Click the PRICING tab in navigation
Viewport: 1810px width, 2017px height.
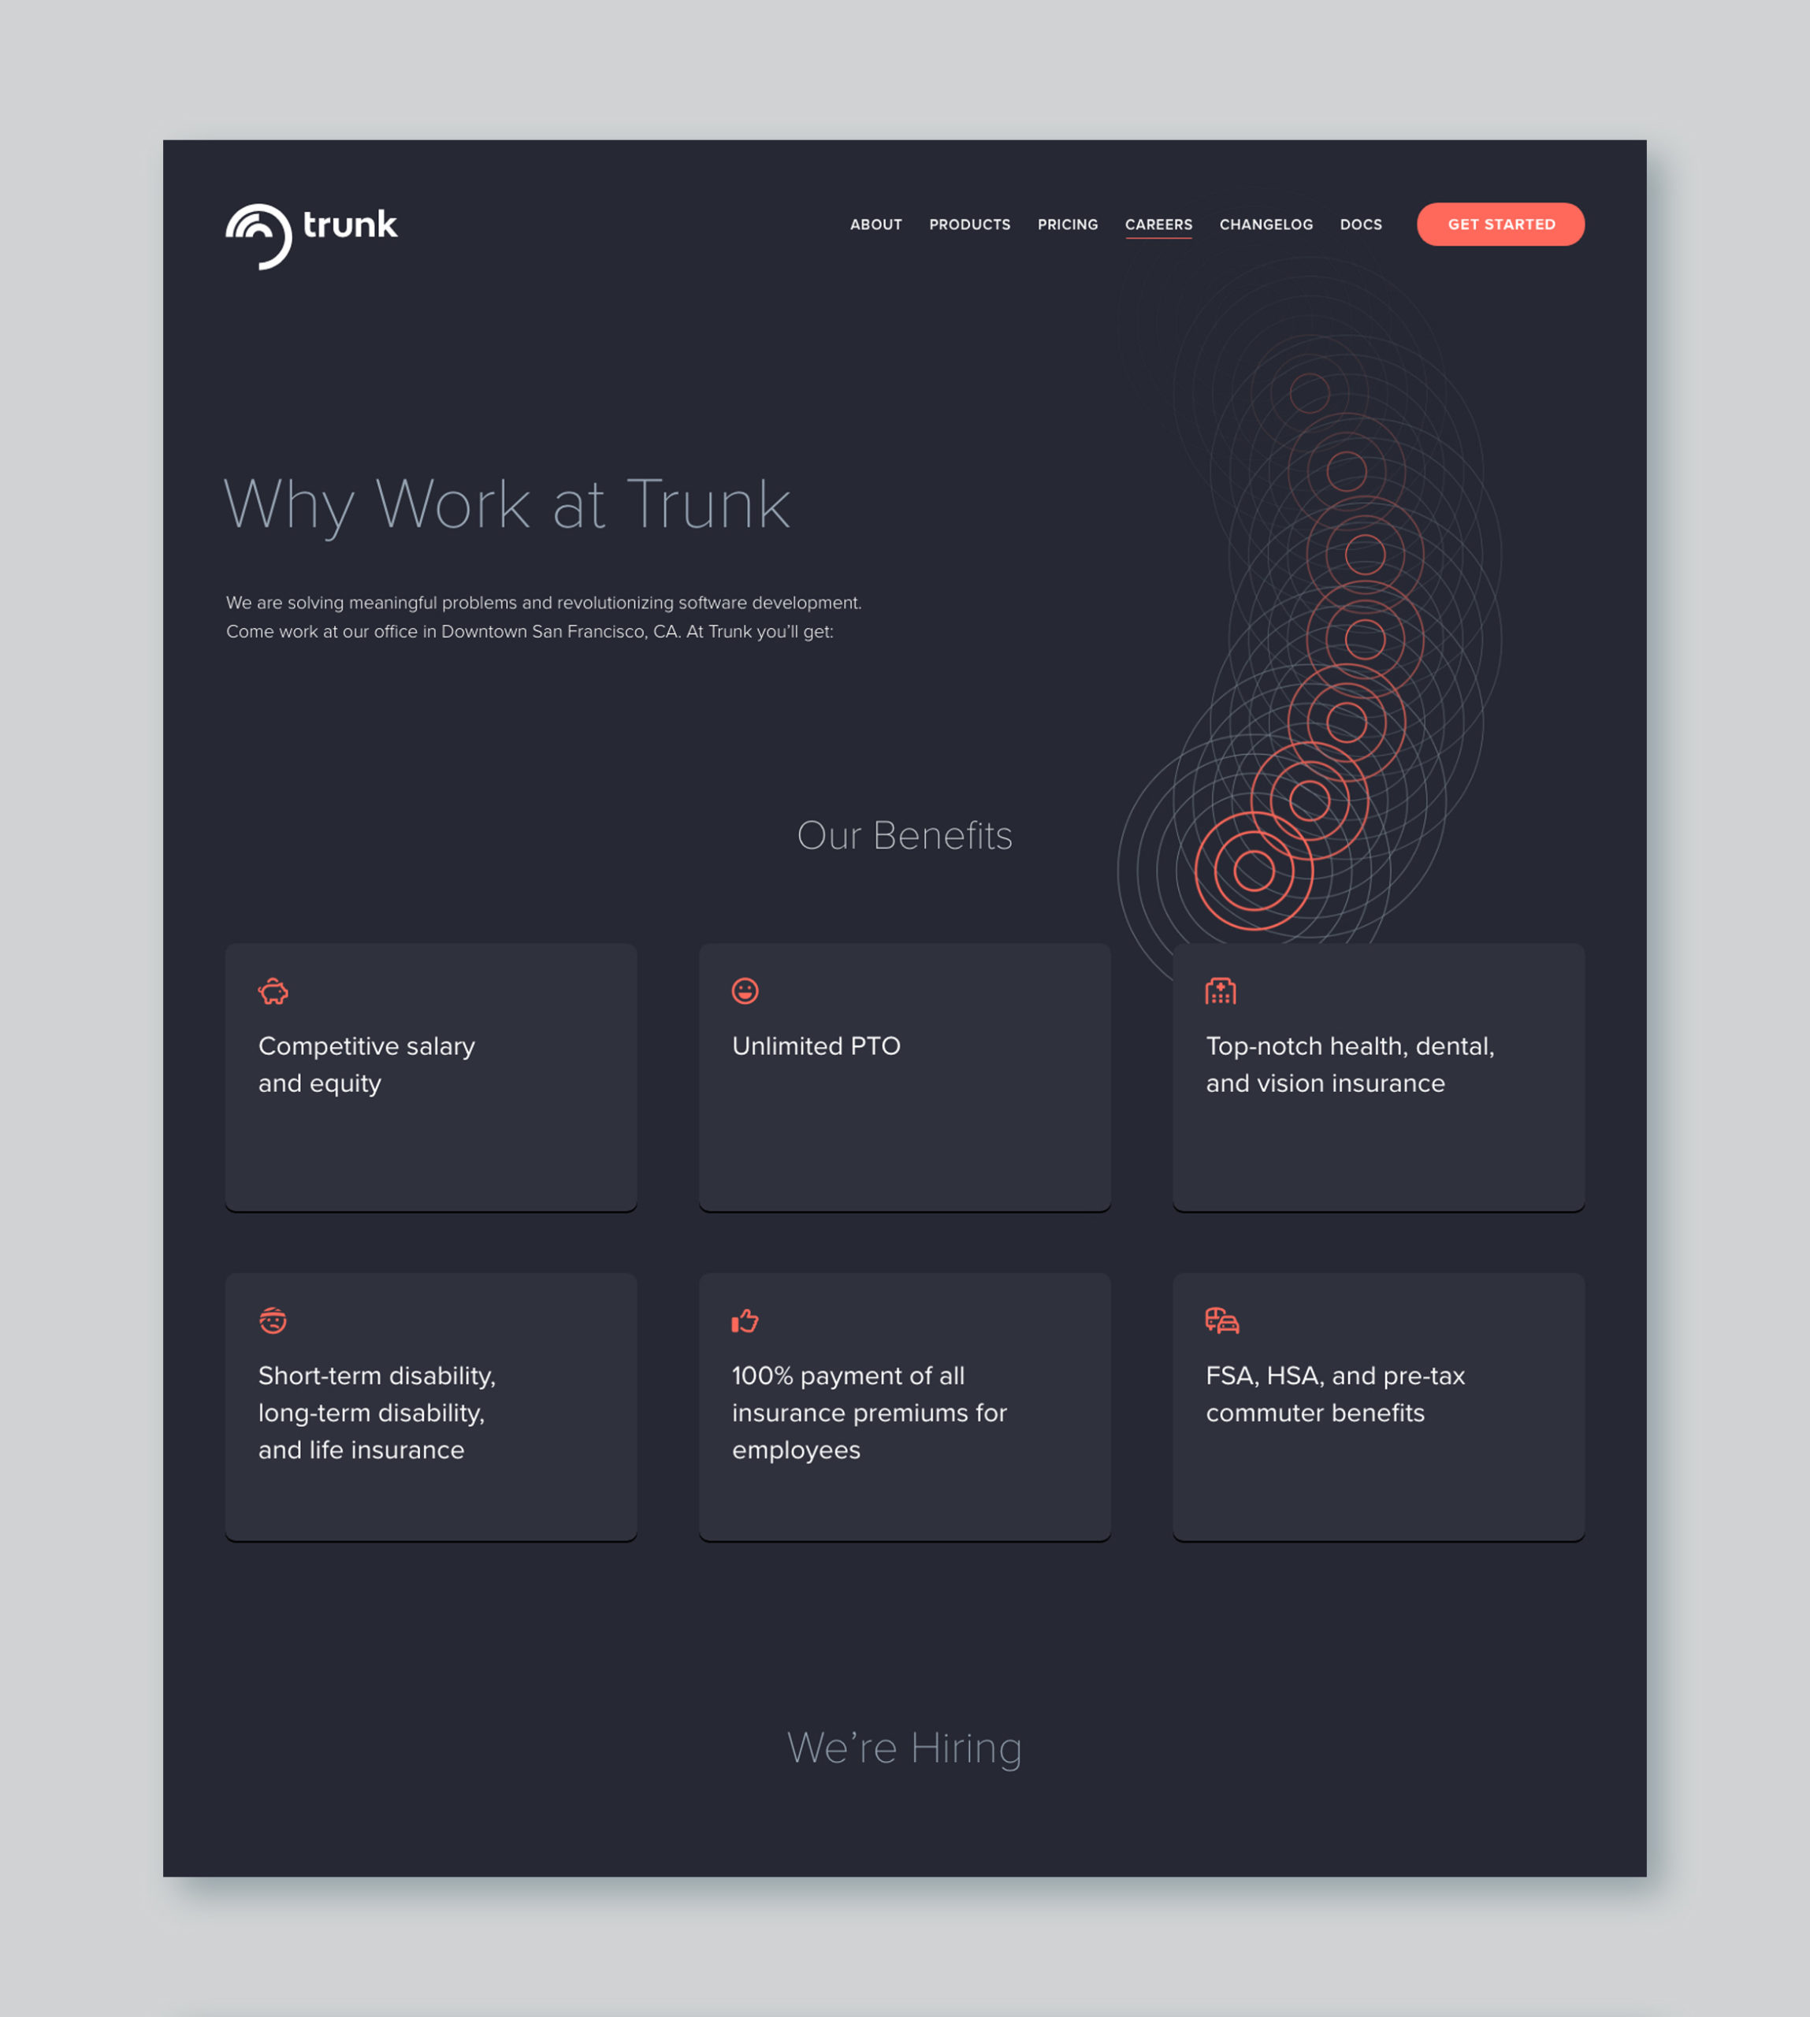click(x=1068, y=224)
